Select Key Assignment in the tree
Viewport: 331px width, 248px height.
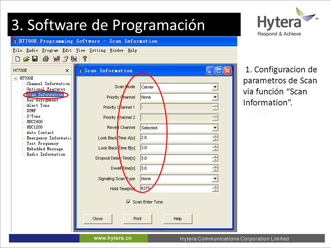42,100
